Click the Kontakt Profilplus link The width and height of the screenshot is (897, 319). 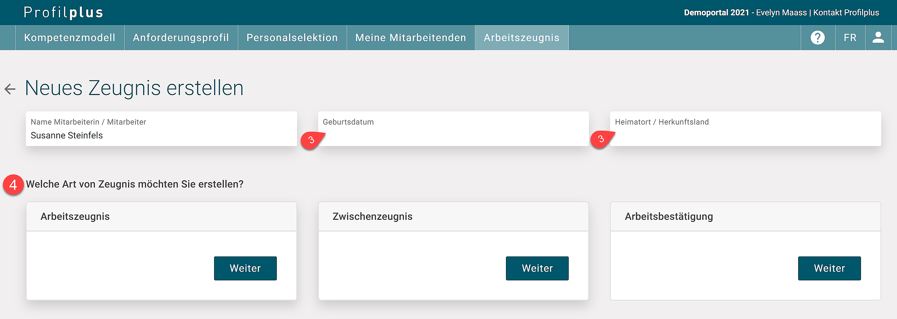(846, 13)
